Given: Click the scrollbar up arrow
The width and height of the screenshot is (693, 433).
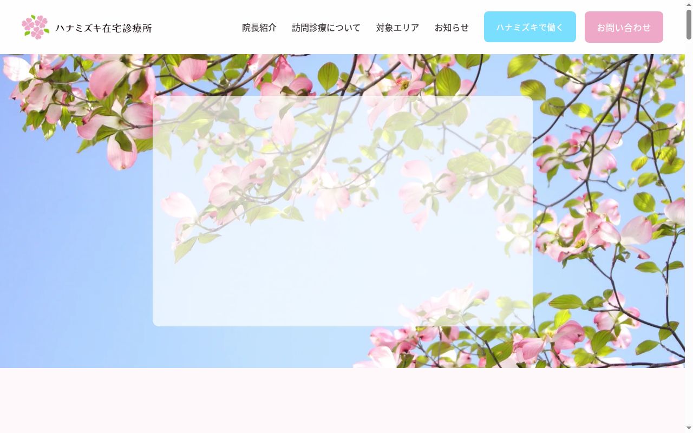Looking at the screenshot, I should pos(689,5).
